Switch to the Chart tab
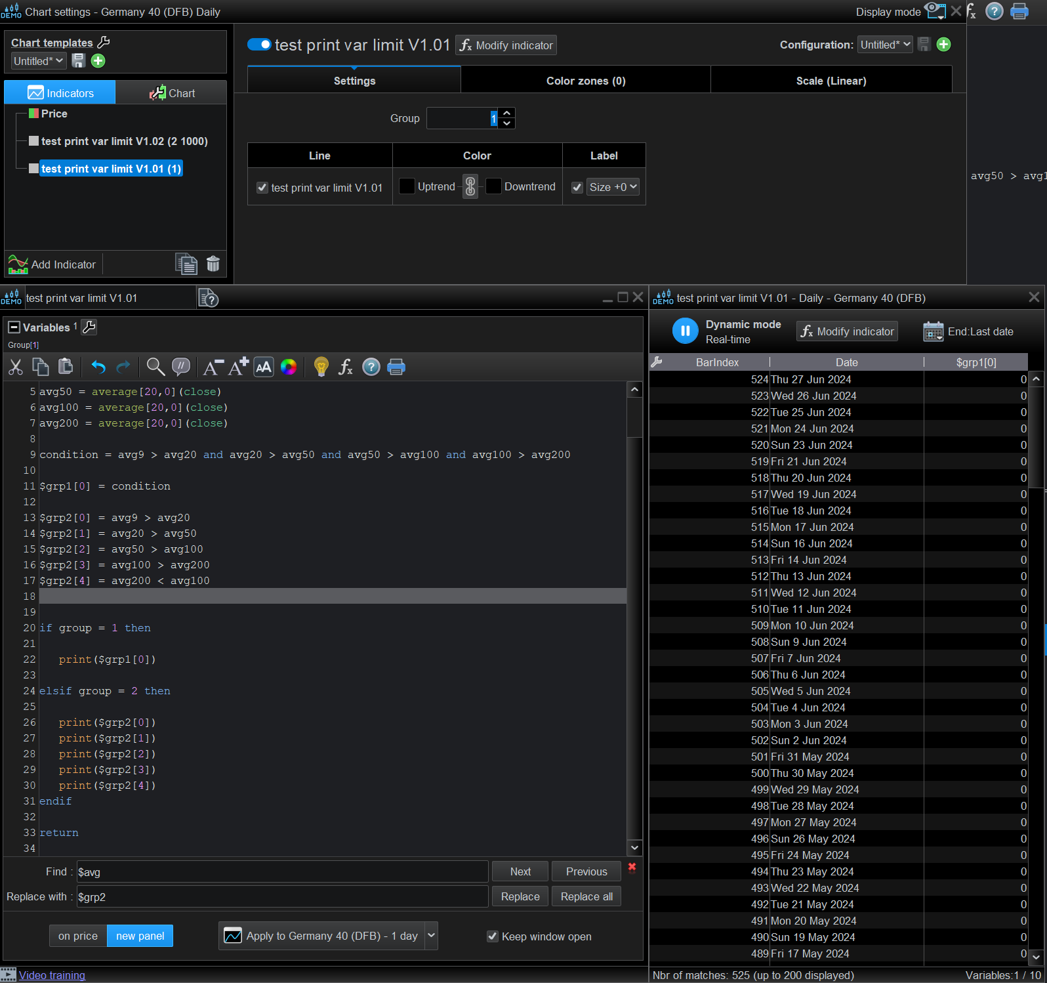Image resolution: width=1047 pixels, height=983 pixels. [172, 93]
